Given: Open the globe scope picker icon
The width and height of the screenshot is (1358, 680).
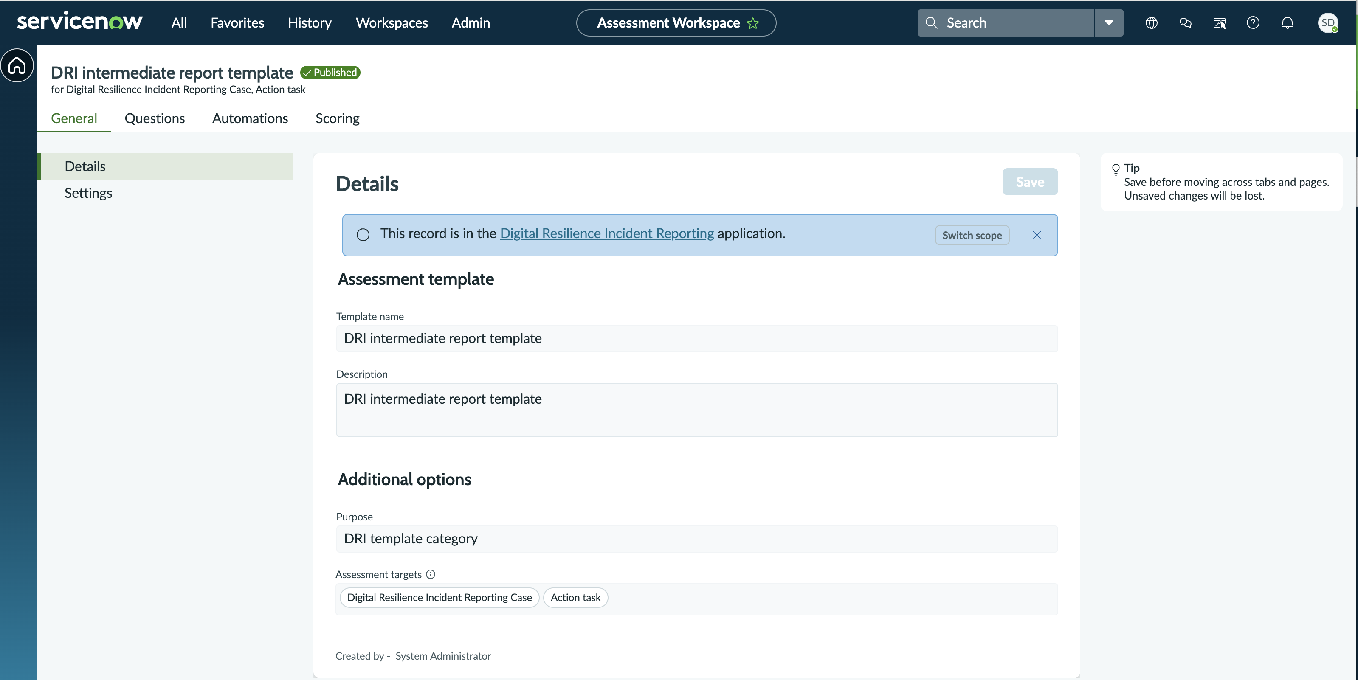Looking at the screenshot, I should click(x=1151, y=22).
